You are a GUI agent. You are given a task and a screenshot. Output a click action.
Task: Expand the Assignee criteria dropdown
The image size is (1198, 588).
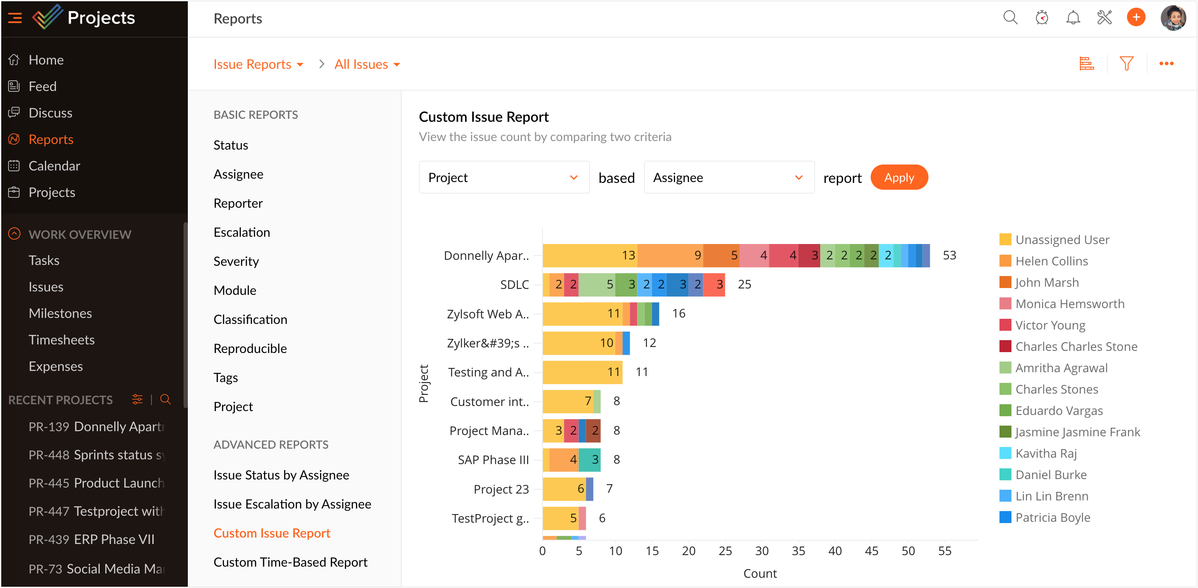(728, 177)
